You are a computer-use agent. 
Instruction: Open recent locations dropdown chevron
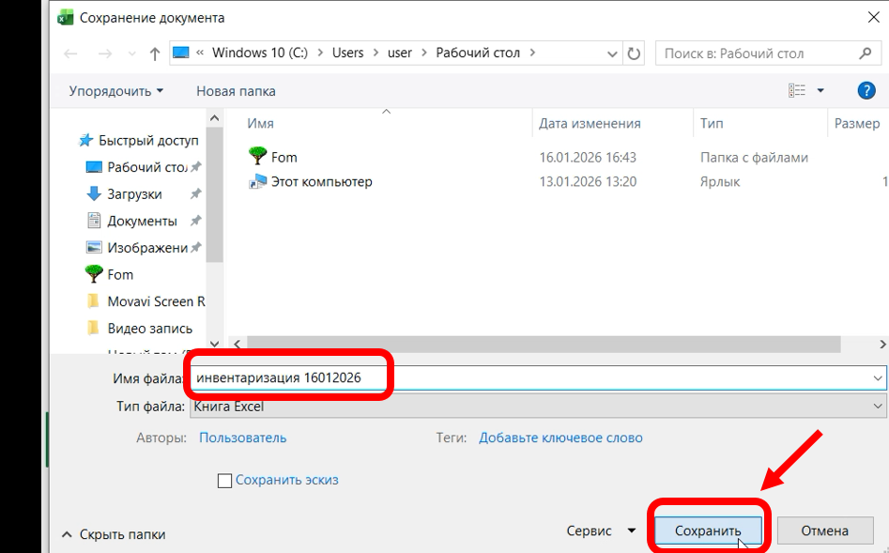(x=131, y=54)
